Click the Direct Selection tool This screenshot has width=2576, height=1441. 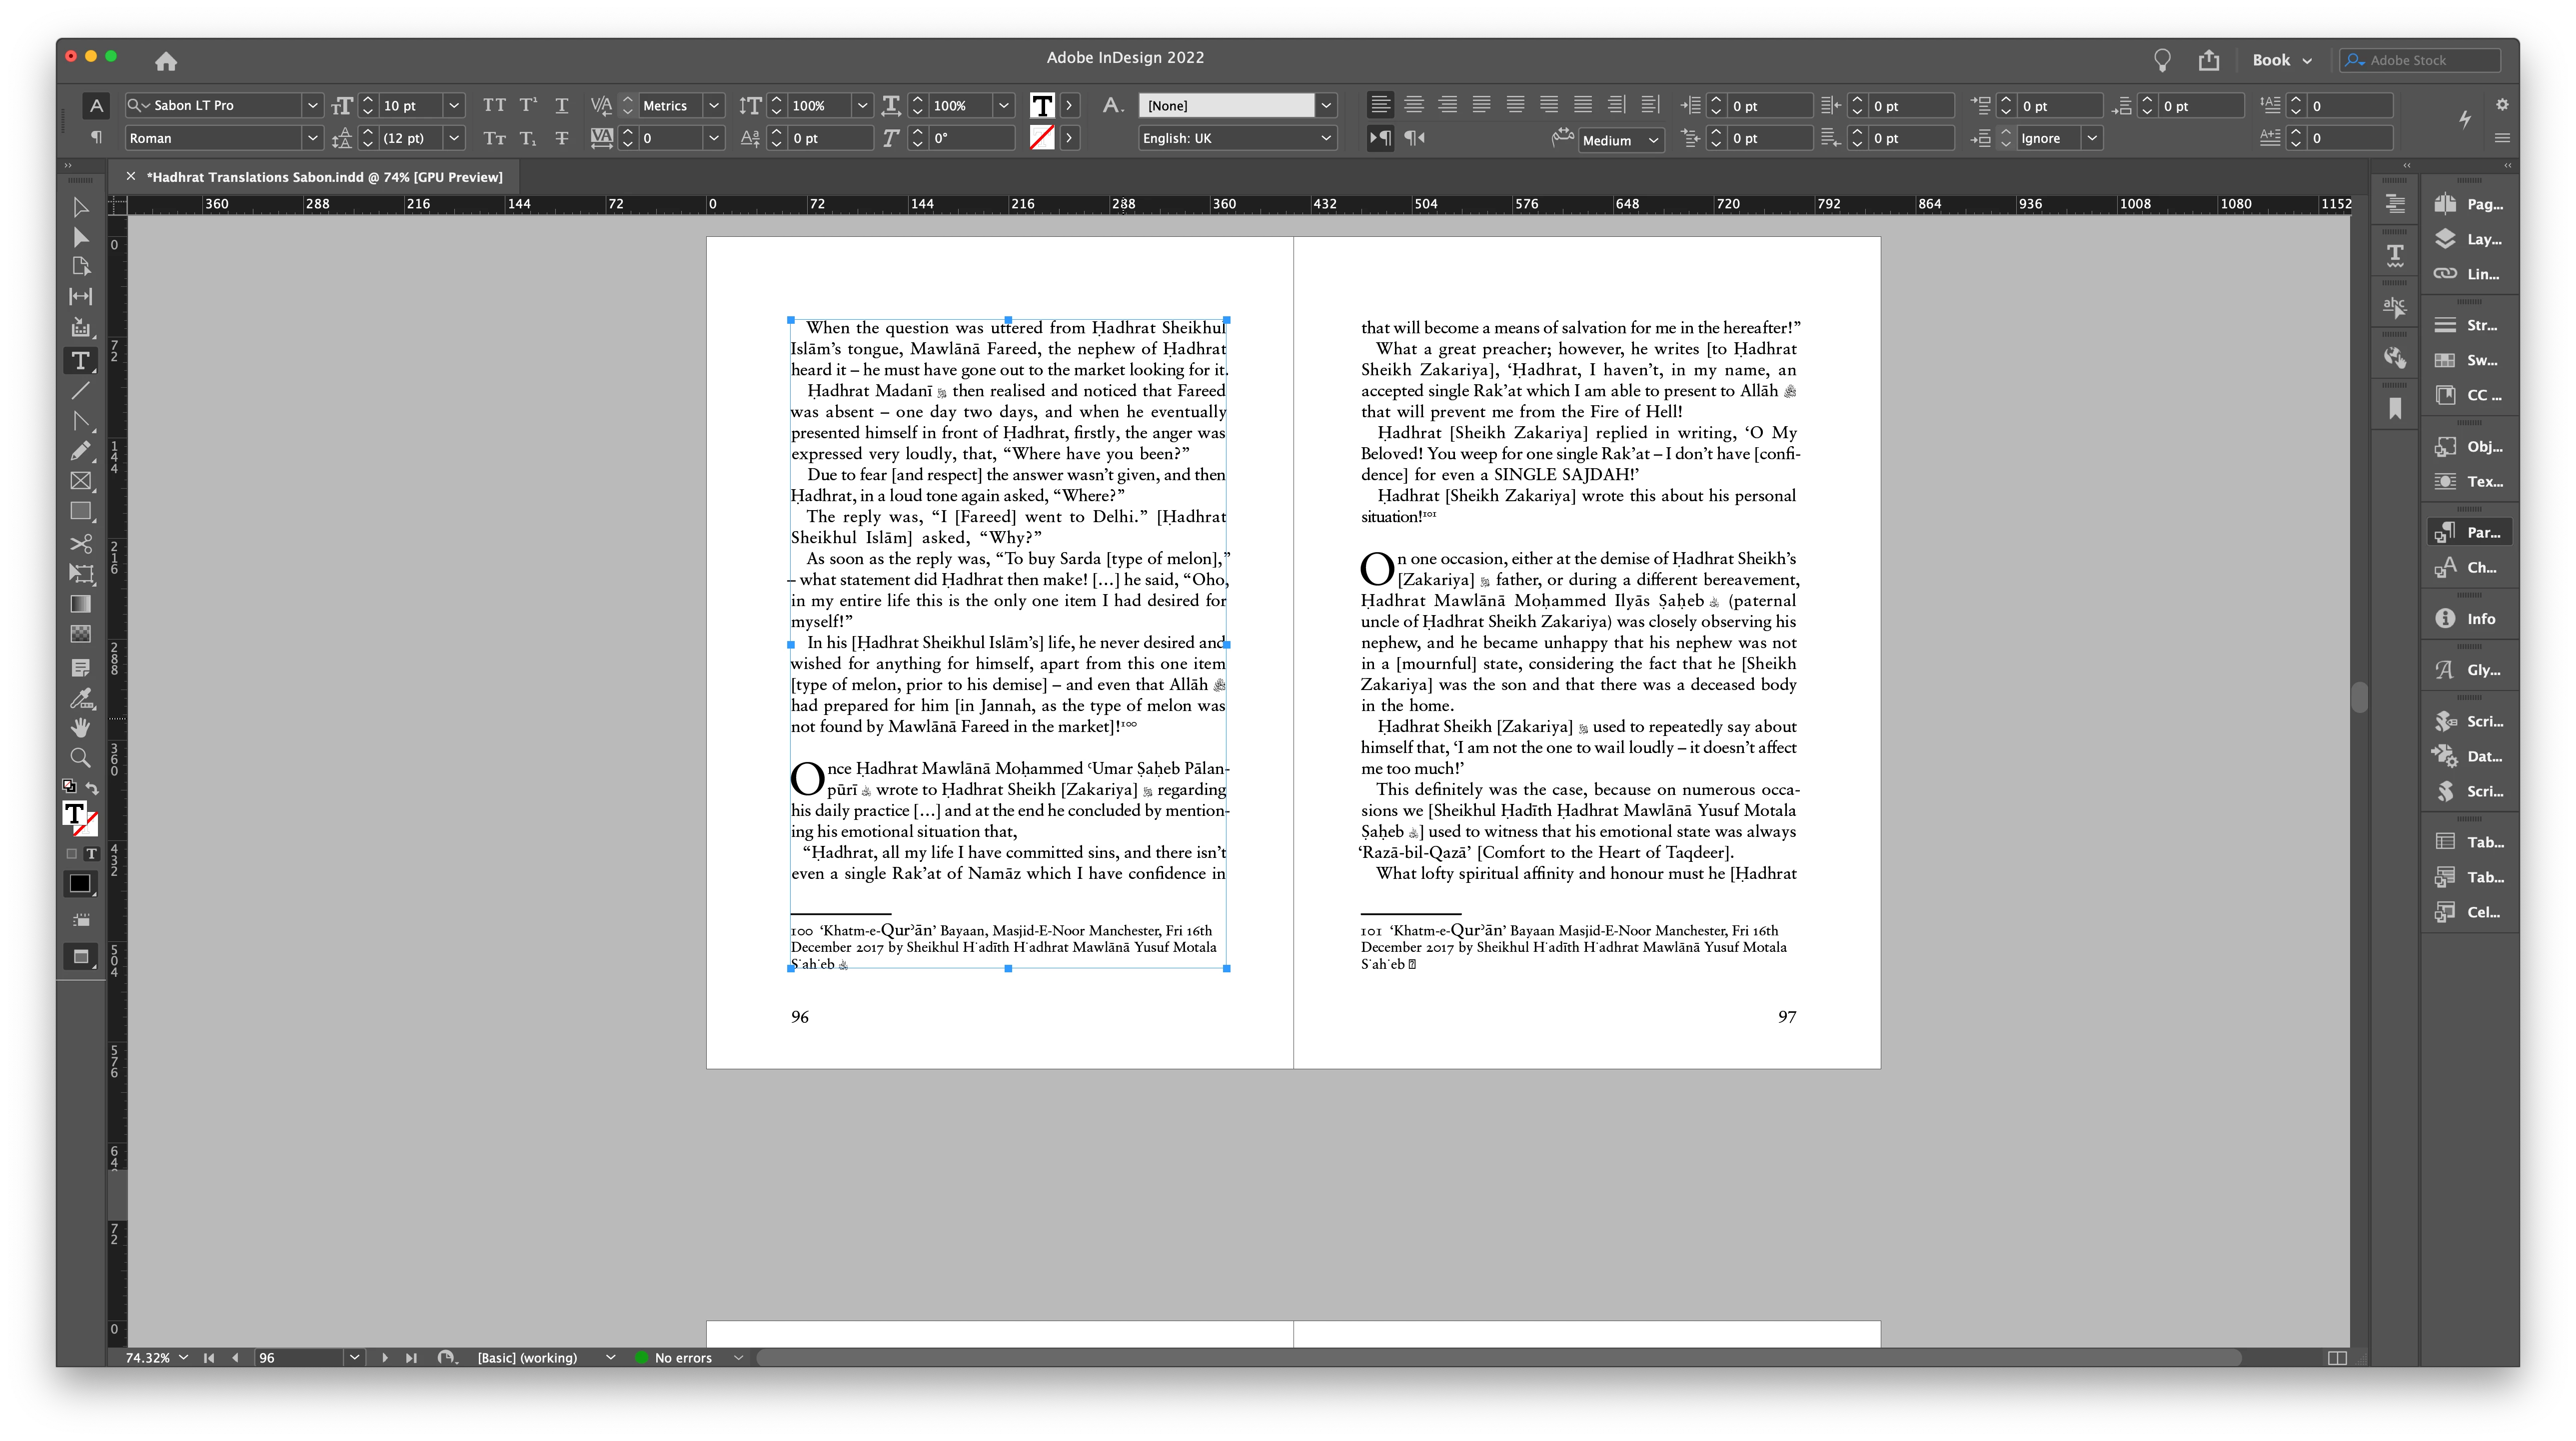click(x=81, y=237)
